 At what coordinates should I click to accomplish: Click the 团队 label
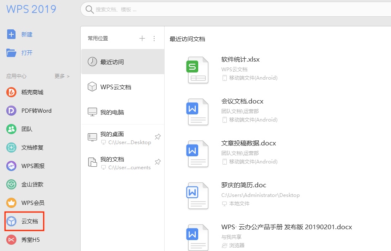27,129
